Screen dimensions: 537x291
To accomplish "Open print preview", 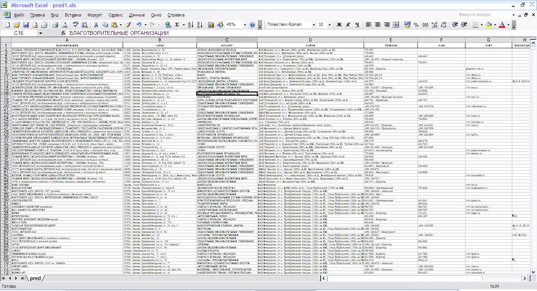I will (x=64, y=24).
